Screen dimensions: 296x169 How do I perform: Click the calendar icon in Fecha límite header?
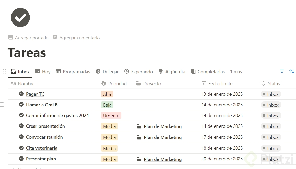click(x=204, y=83)
